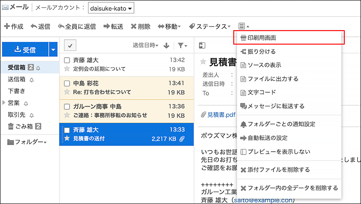The height and width of the screenshot is (204, 361).
Task: Click the 転送 forward toolbar button
Action: (113, 27)
